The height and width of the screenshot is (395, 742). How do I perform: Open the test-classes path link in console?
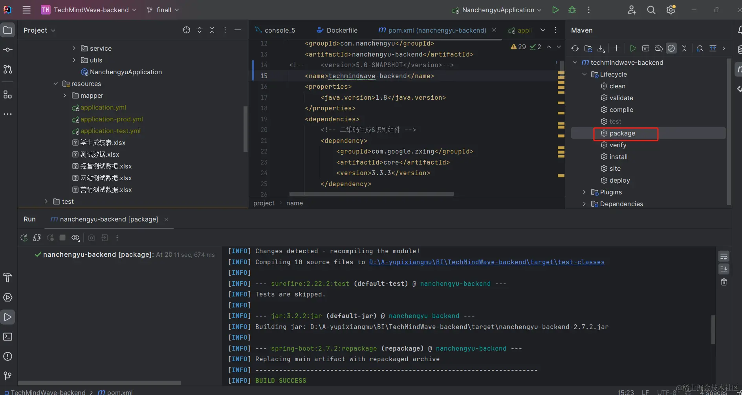click(487, 262)
